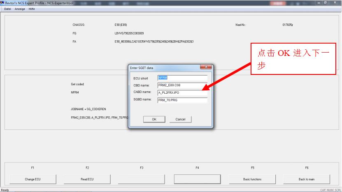
Task: Click the Basic functions button
Action: [252, 179]
